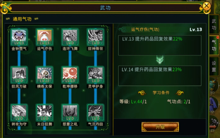This screenshot has height=138, width=220.
Task: Select the 乾坤挪移 skill icon
Action: click(70, 75)
